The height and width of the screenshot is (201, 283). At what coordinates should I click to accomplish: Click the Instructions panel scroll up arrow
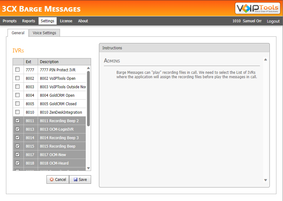coord(265,60)
